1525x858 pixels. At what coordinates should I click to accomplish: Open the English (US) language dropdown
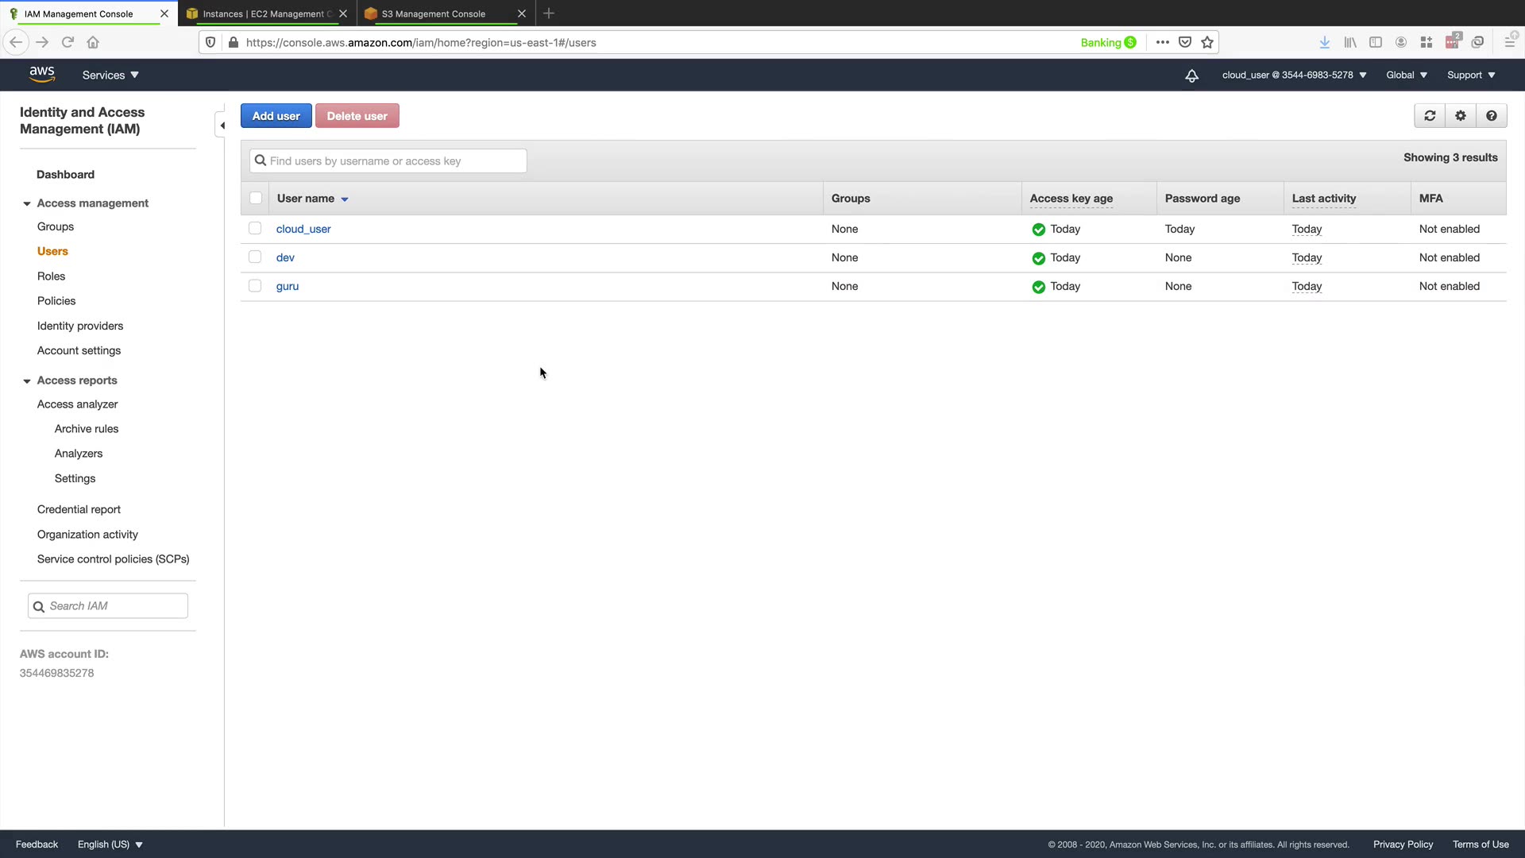(x=110, y=844)
